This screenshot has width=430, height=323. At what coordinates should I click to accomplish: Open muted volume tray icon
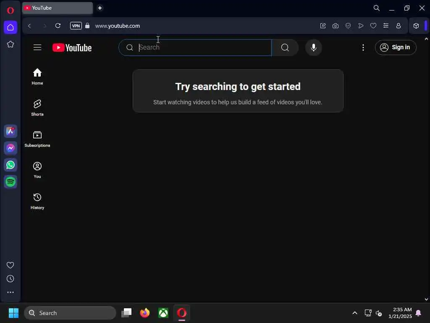pyautogui.click(x=379, y=313)
